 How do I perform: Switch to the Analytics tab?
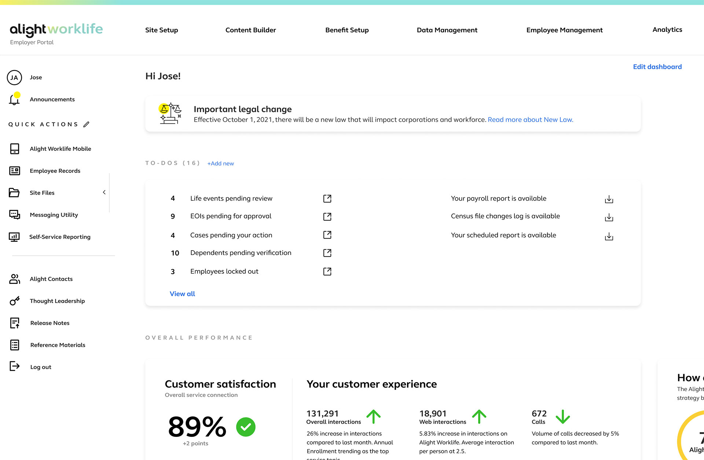point(667,30)
